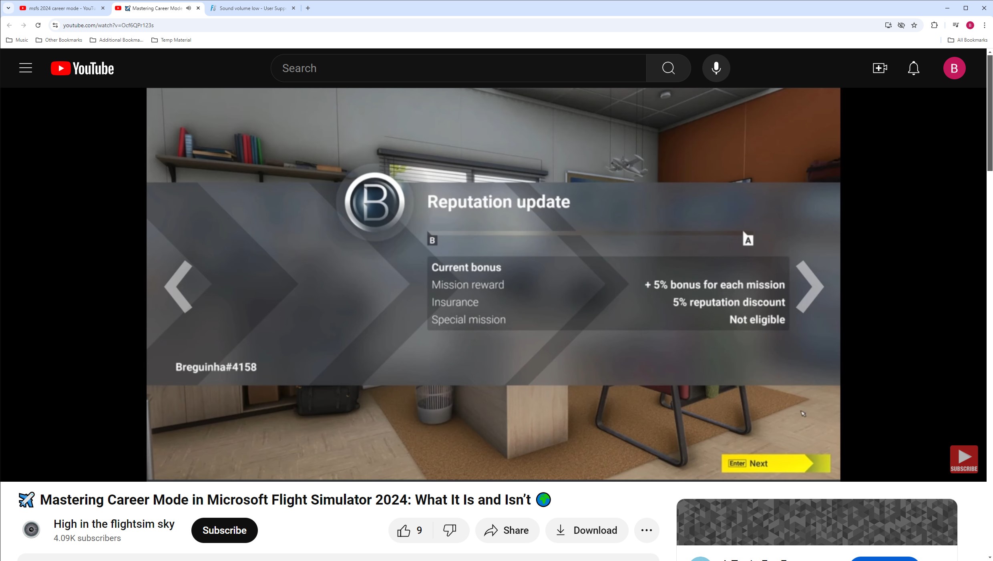993x561 pixels.
Task: Click the more options ellipsis icon
Action: pyautogui.click(x=646, y=530)
